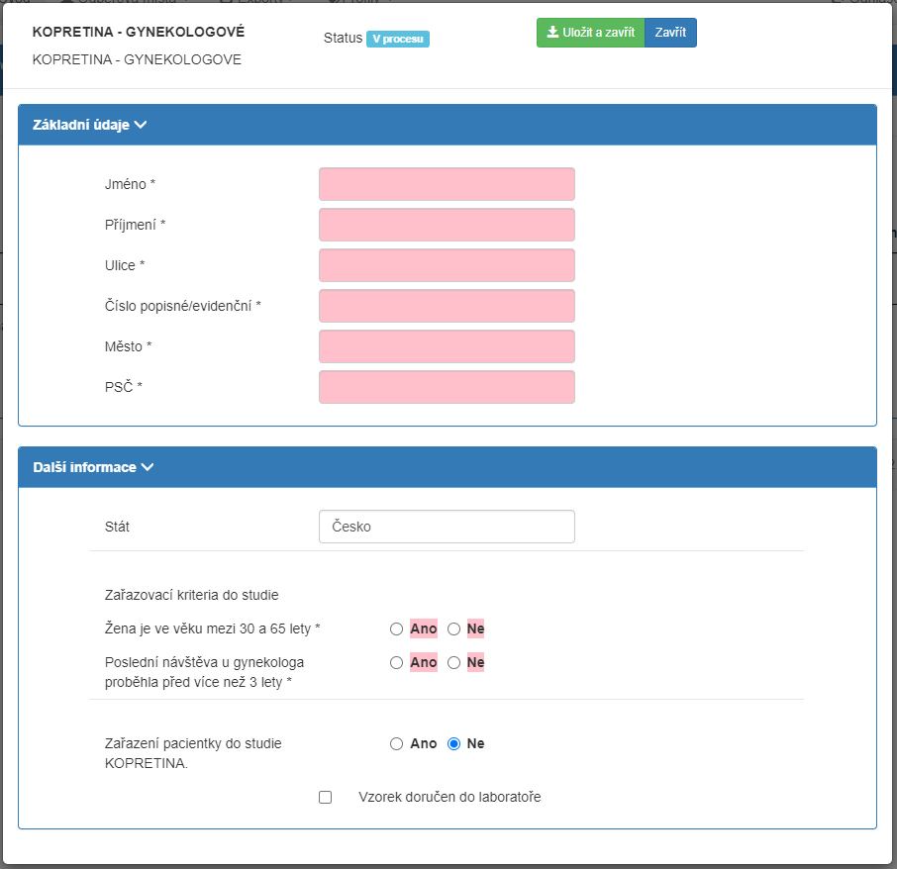Check Vzorek doručen do laboratoře checkbox
This screenshot has height=869, width=897.
tap(326, 798)
